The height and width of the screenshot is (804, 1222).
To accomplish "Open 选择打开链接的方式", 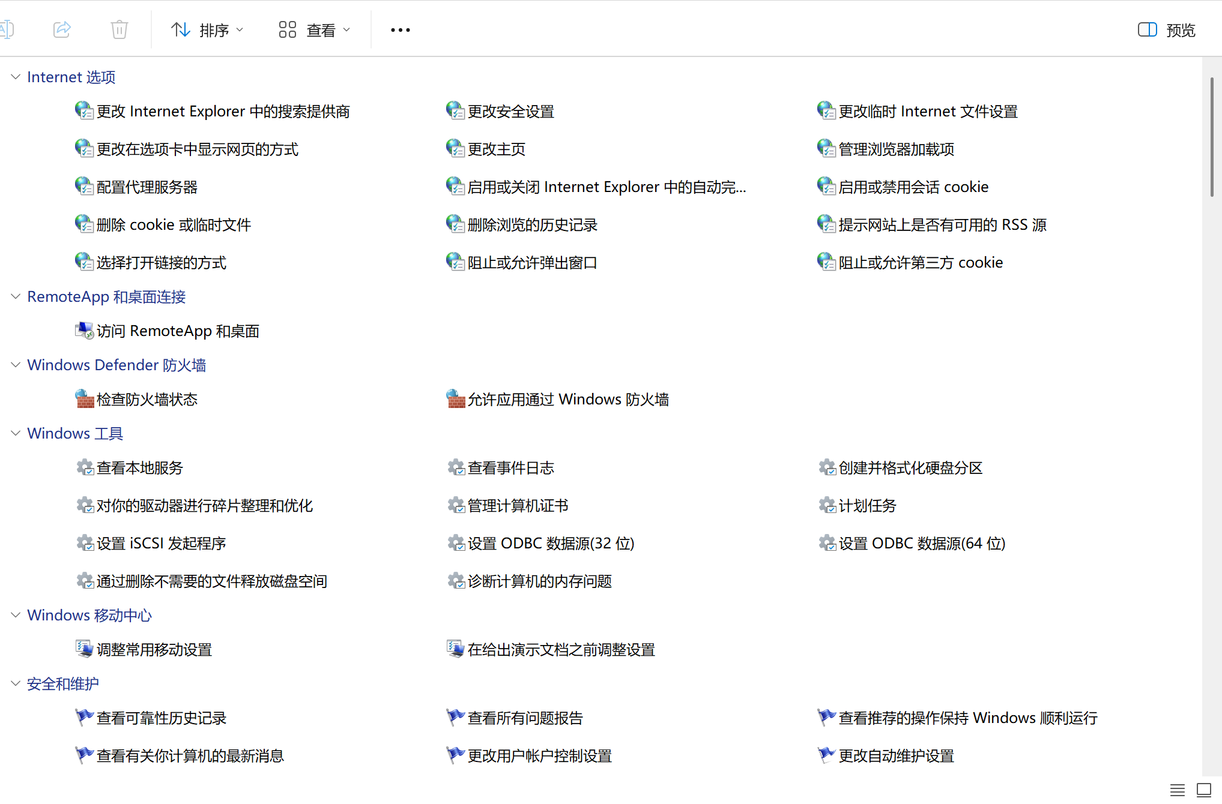I will click(162, 263).
